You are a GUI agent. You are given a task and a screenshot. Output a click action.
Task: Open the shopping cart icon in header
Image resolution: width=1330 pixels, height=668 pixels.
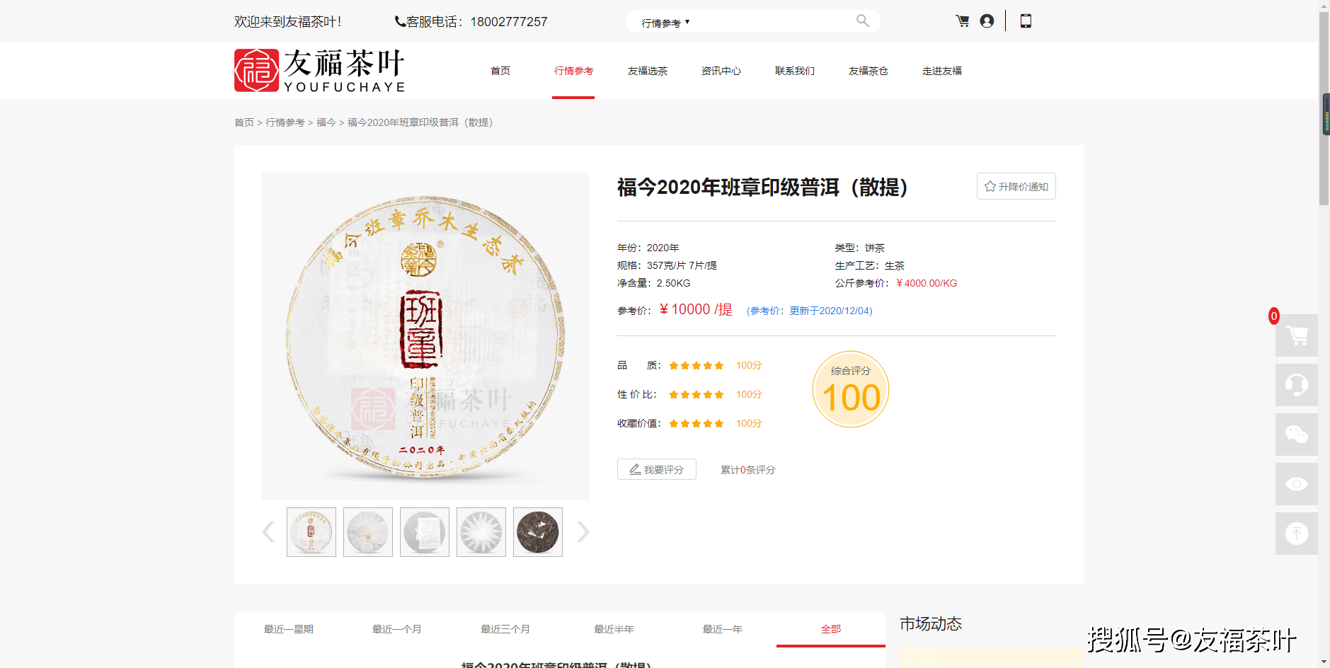click(x=963, y=21)
